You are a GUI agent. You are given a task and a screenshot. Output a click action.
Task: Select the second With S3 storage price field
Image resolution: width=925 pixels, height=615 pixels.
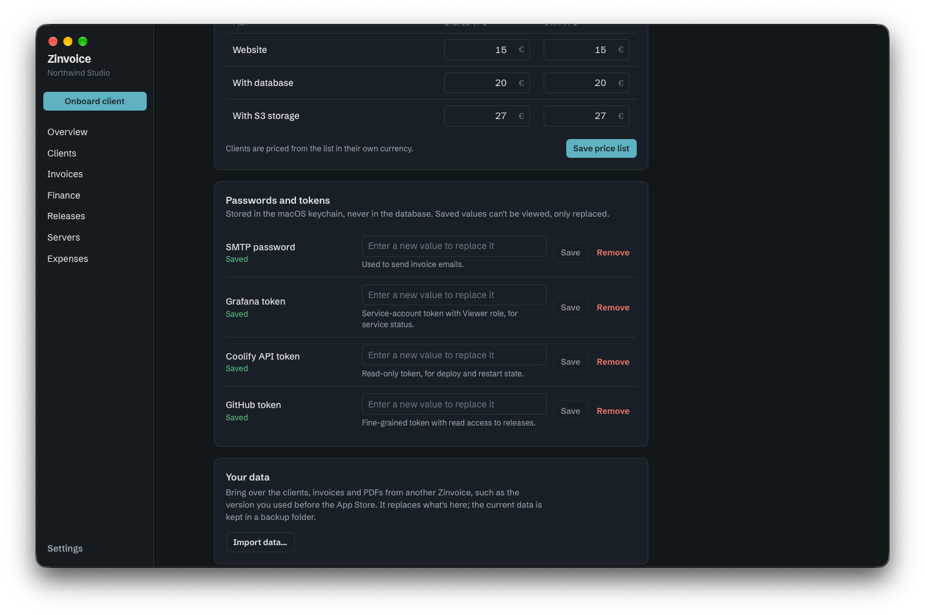point(586,116)
